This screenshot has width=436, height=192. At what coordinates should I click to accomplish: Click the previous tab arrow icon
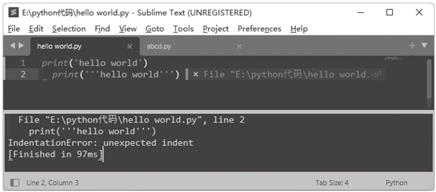12,45
